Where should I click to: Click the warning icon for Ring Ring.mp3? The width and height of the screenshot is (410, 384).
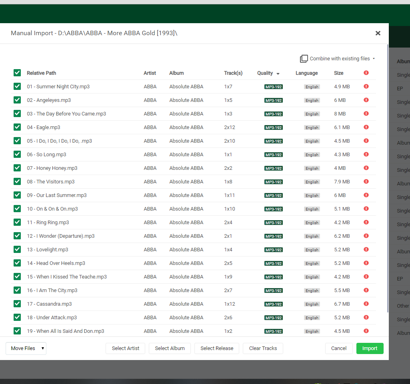(x=366, y=222)
